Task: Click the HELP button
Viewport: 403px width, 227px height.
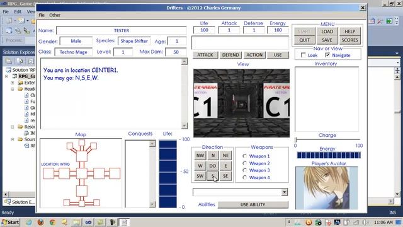Action: tap(350, 32)
